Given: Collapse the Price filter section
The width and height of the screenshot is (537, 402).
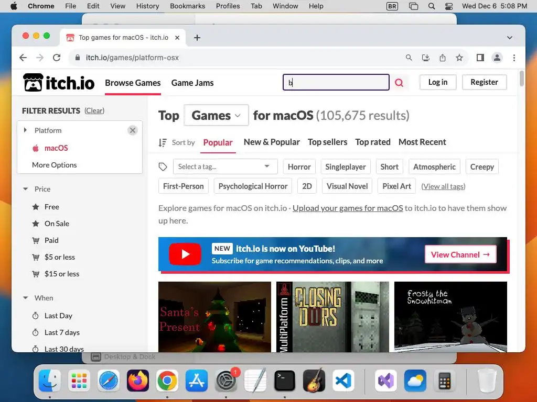Looking at the screenshot, I should (25, 189).
